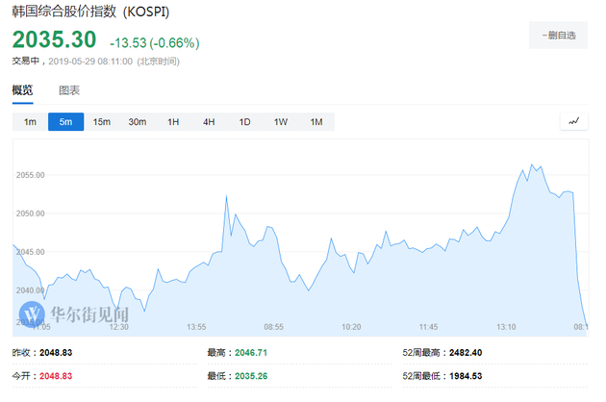Image resolution: width=606 pixels, height=402 pixels.
Task: Click the 08:55 time axis label
Action: click(x=273, y=327)
